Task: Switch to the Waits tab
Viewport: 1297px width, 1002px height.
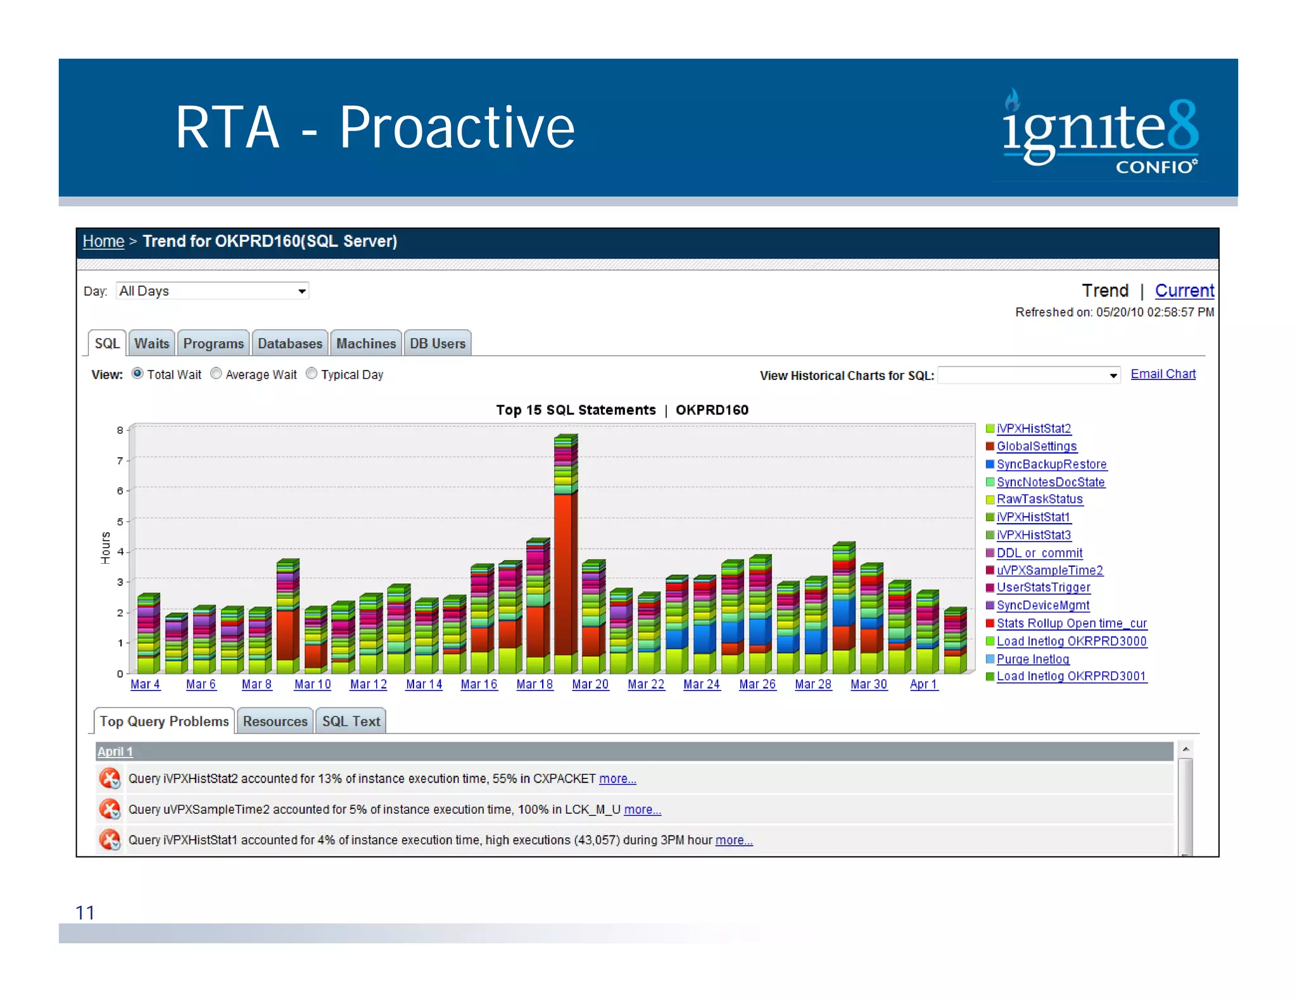Action: coord(151,343)
